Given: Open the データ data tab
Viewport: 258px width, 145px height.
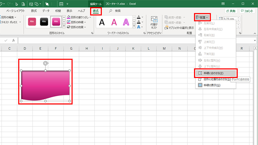Looking at the screenshot, I should tap(46, 11).
